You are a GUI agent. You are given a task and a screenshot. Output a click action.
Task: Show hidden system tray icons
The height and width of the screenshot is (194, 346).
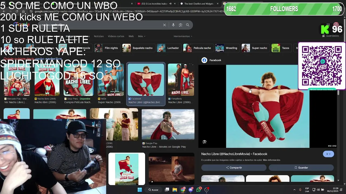tap(294, 190)
